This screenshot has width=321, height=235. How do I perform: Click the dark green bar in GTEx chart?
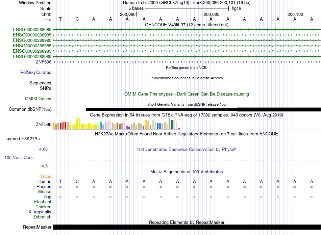(172, 125)
